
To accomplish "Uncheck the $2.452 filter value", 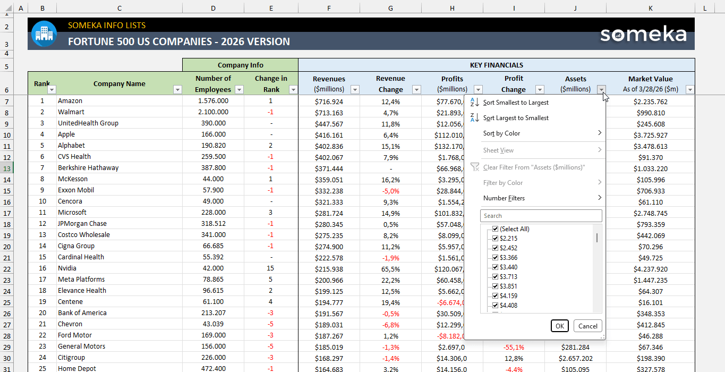I will (495, 248).
